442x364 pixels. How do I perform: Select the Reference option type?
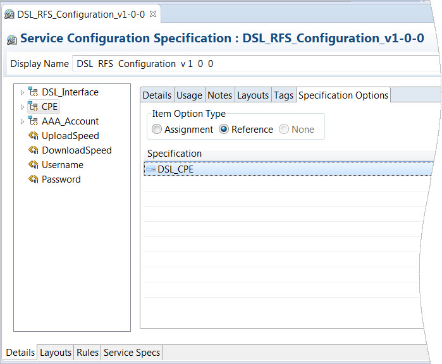click(x=224, y=130)
